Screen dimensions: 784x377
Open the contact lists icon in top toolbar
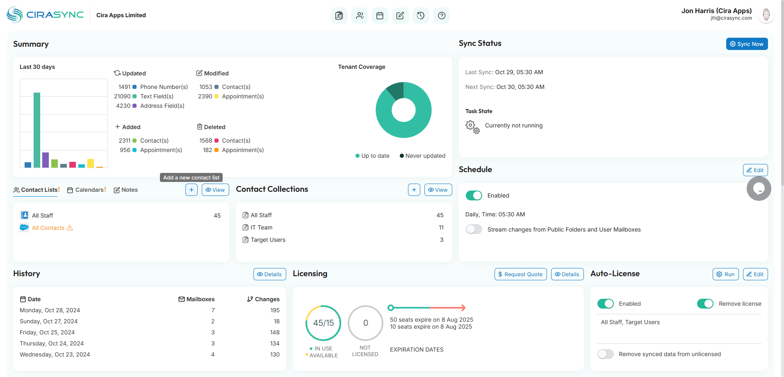(339, 16)
